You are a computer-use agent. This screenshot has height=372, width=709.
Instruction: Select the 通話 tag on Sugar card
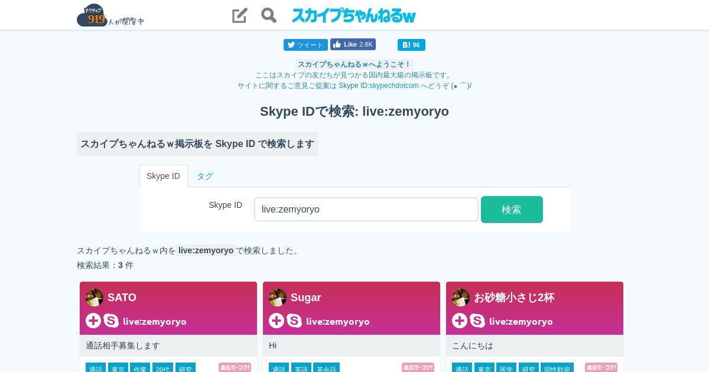pos(279,368)
